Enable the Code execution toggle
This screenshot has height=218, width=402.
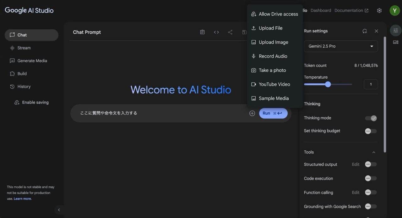[x=371, y=178]
